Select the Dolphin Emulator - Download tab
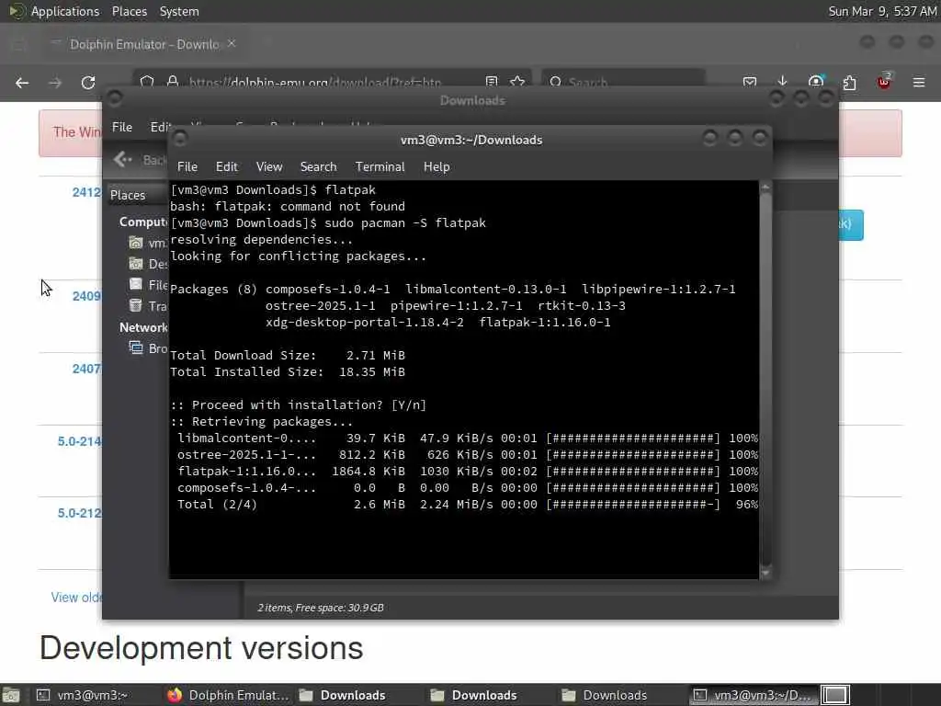This screenshot has width=941, height=706. (144, 44)
